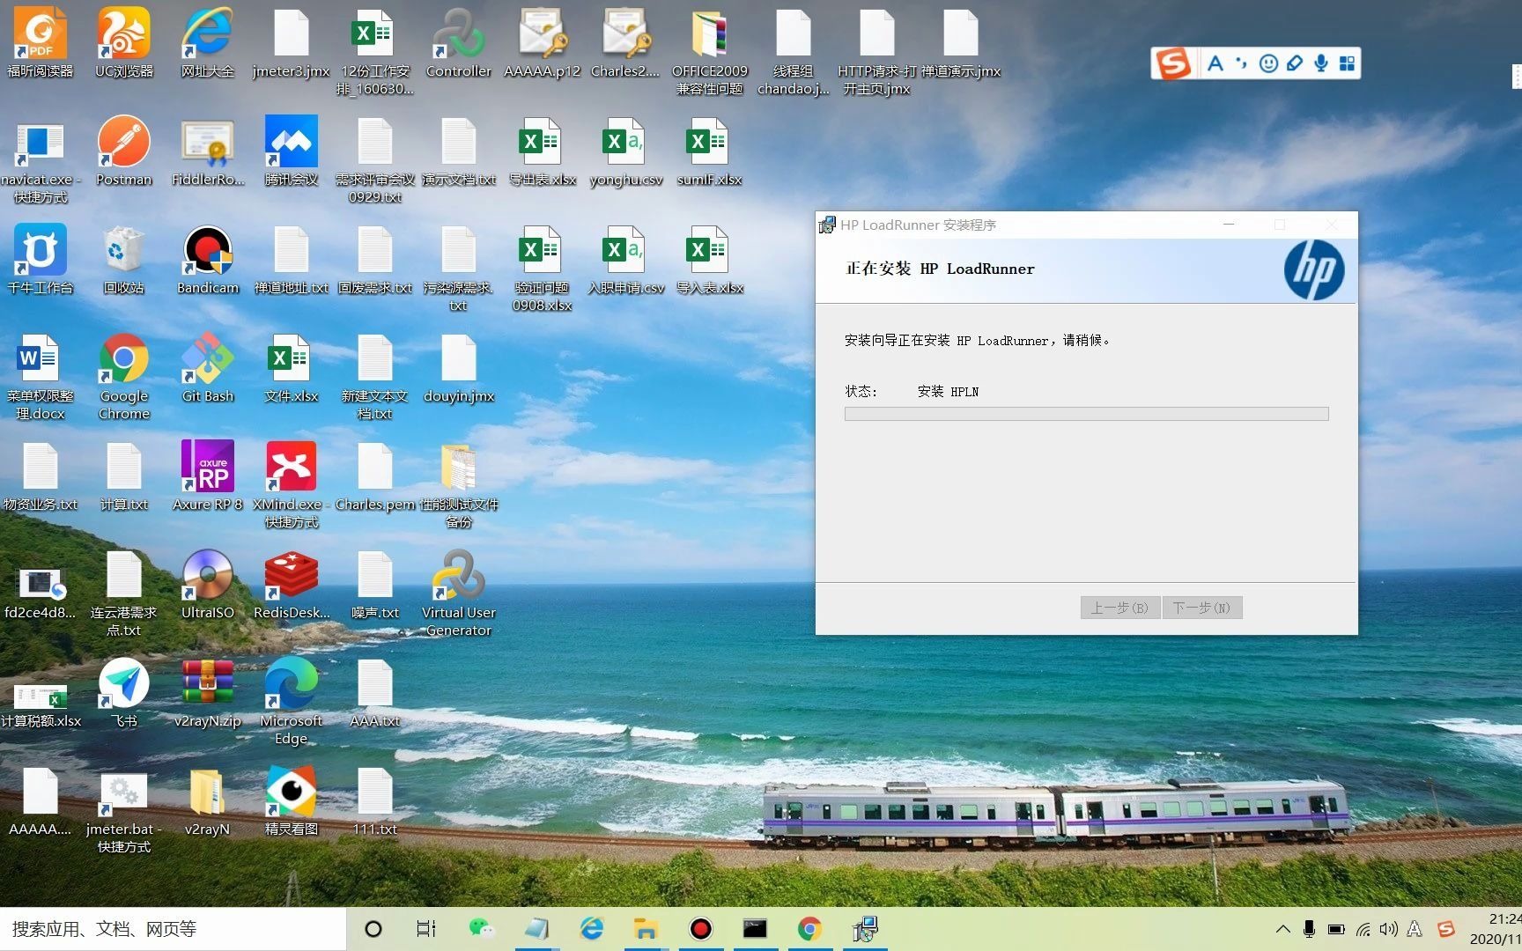Toggle Sogou punctuation mode button

(x=1241, y=63)
